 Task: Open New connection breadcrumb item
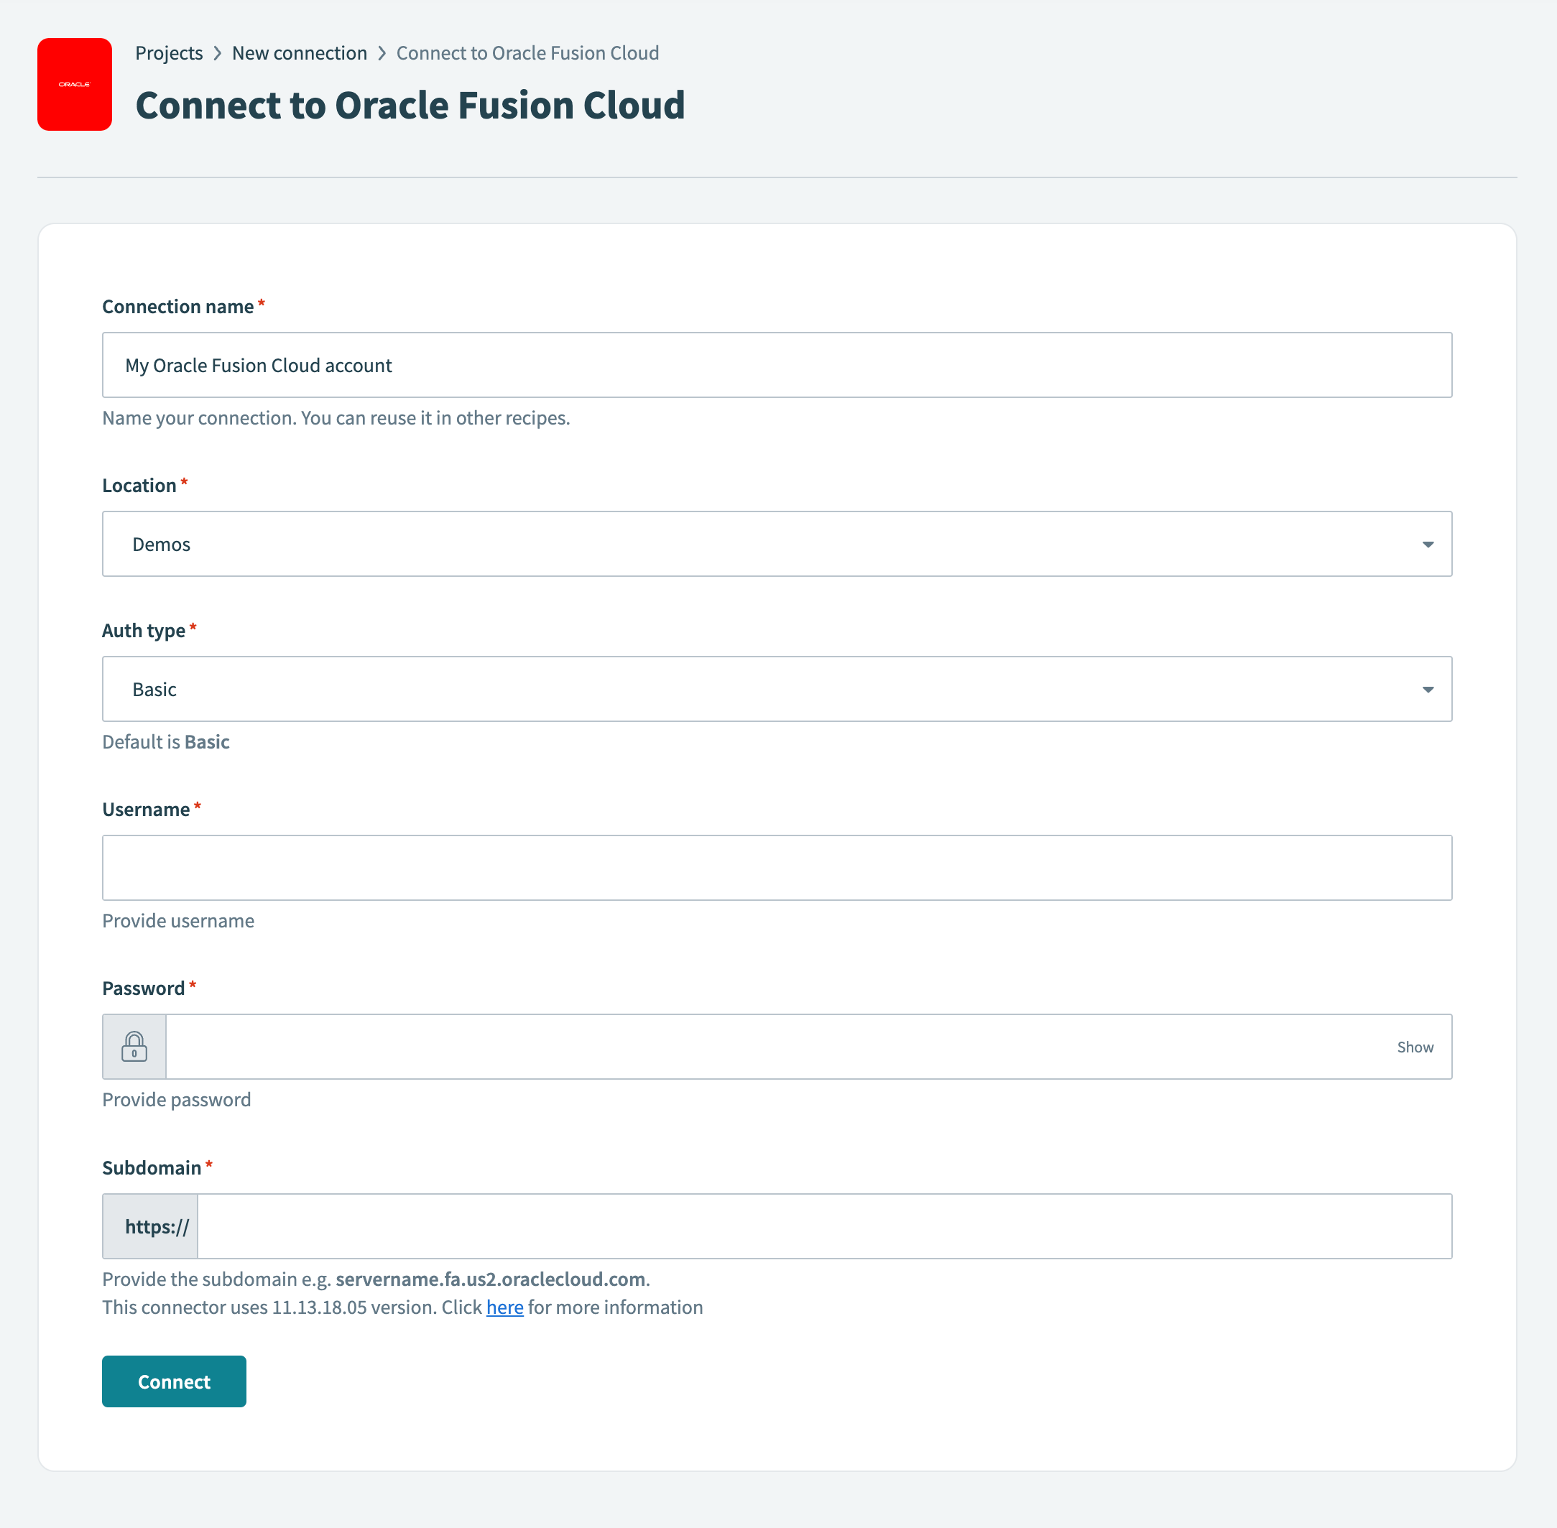[300, 53]
